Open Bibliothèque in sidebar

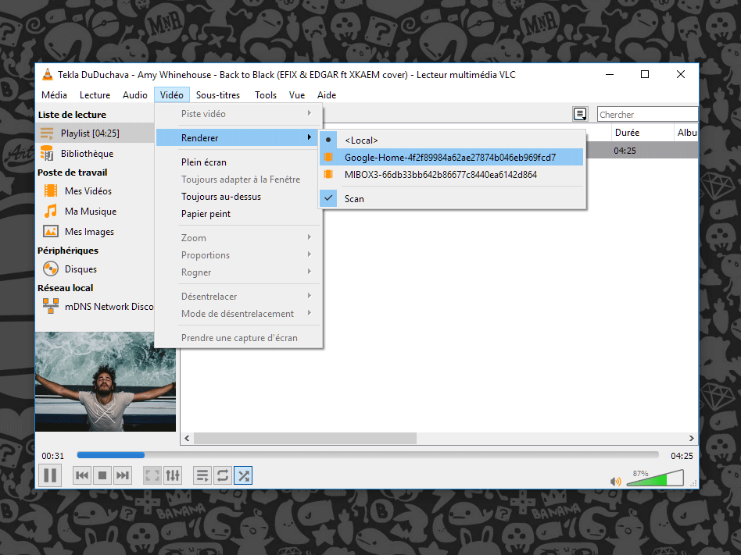tap(95, 153)
